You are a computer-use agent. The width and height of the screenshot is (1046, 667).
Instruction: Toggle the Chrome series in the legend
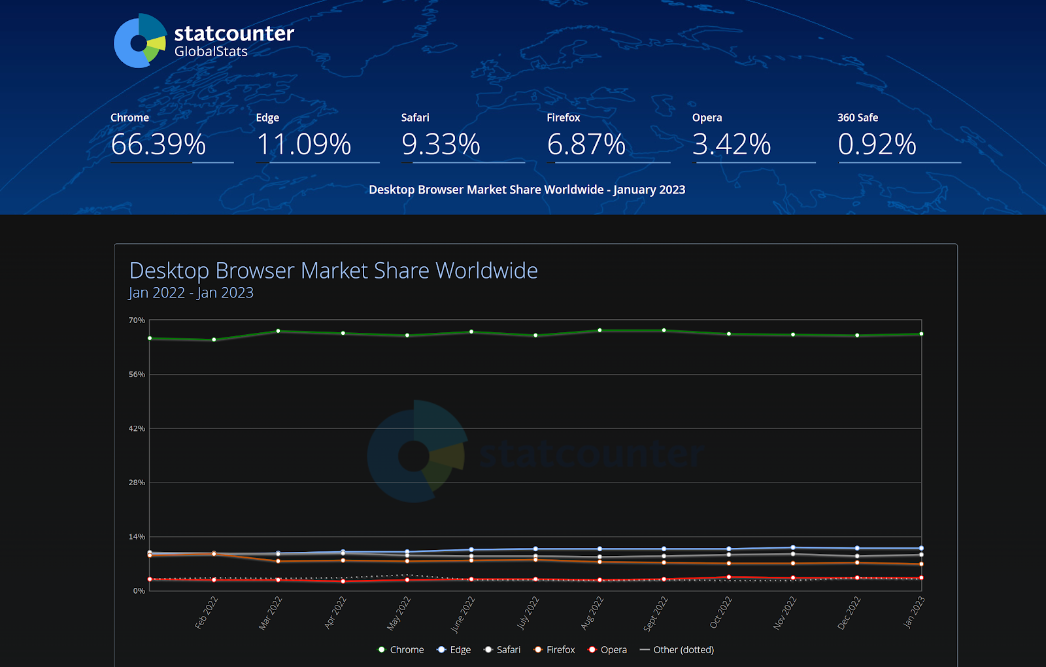coord(401,649)
